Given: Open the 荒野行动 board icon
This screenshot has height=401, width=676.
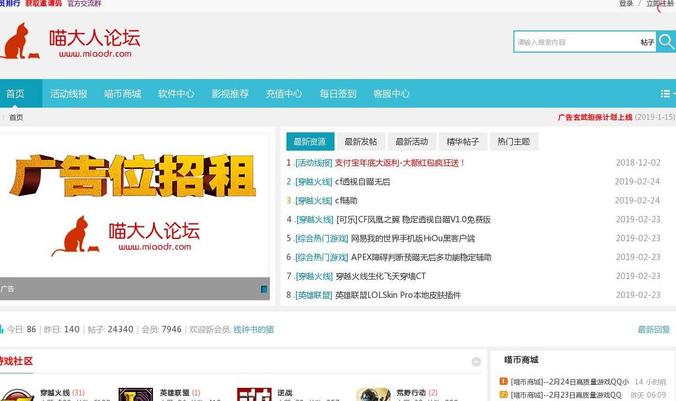Looking at the screenshot, I should 374,395.
